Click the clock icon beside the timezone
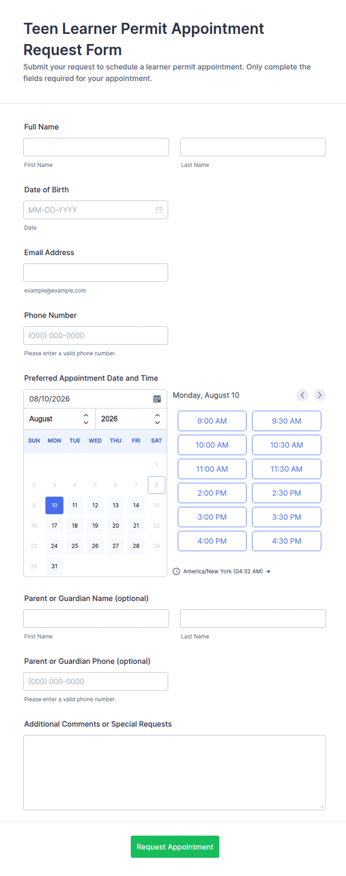The width and height of the screenshot is (346, 876). [x=176, y=571]
